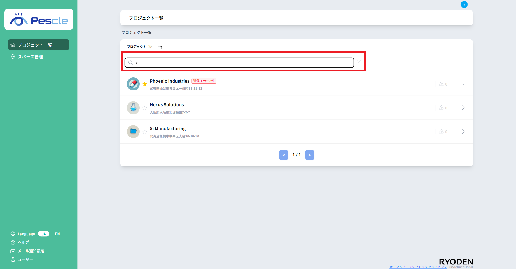Expand Phoenix Industries with its right chevron
Viewport: 516px width, 269px height.
[x=463, y=84]
